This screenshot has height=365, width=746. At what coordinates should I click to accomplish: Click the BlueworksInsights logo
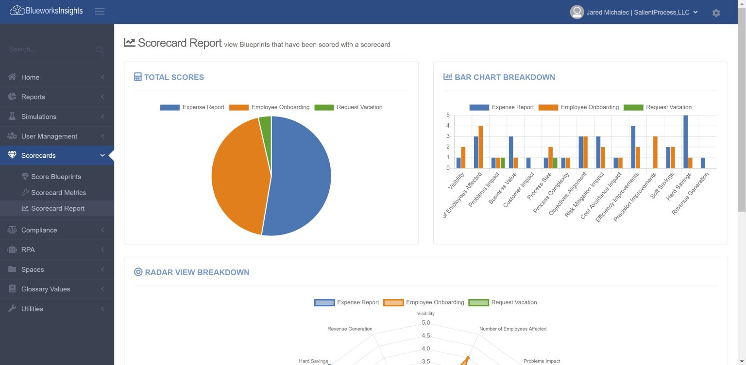tap(45, 10)
